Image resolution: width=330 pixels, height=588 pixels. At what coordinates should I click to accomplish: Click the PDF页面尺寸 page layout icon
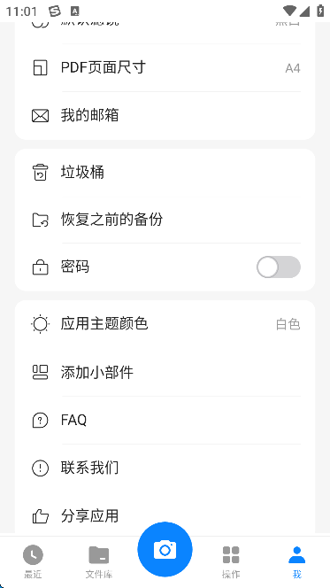coord(40,68)
